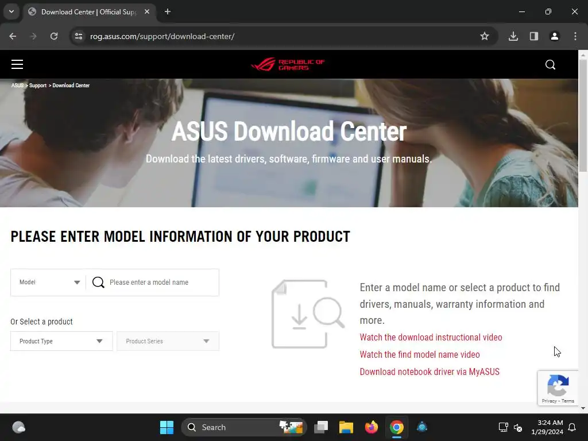Open Watch the find model name video

tap(420, 355)
